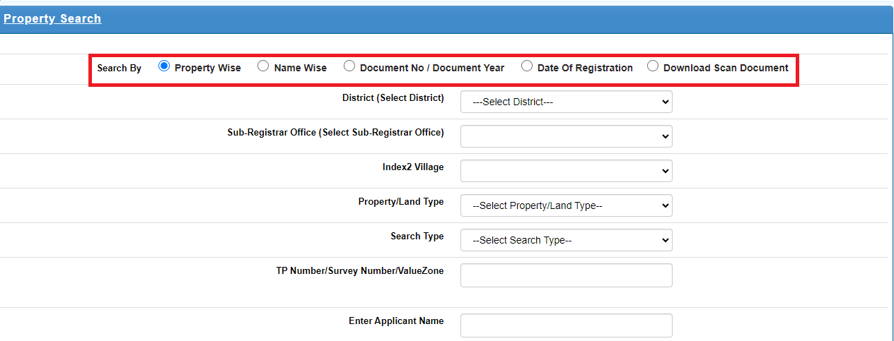Click the Sub-Registrar Office label text
Viewport: 894px width, 341px height.
click(x=336, y=132)
